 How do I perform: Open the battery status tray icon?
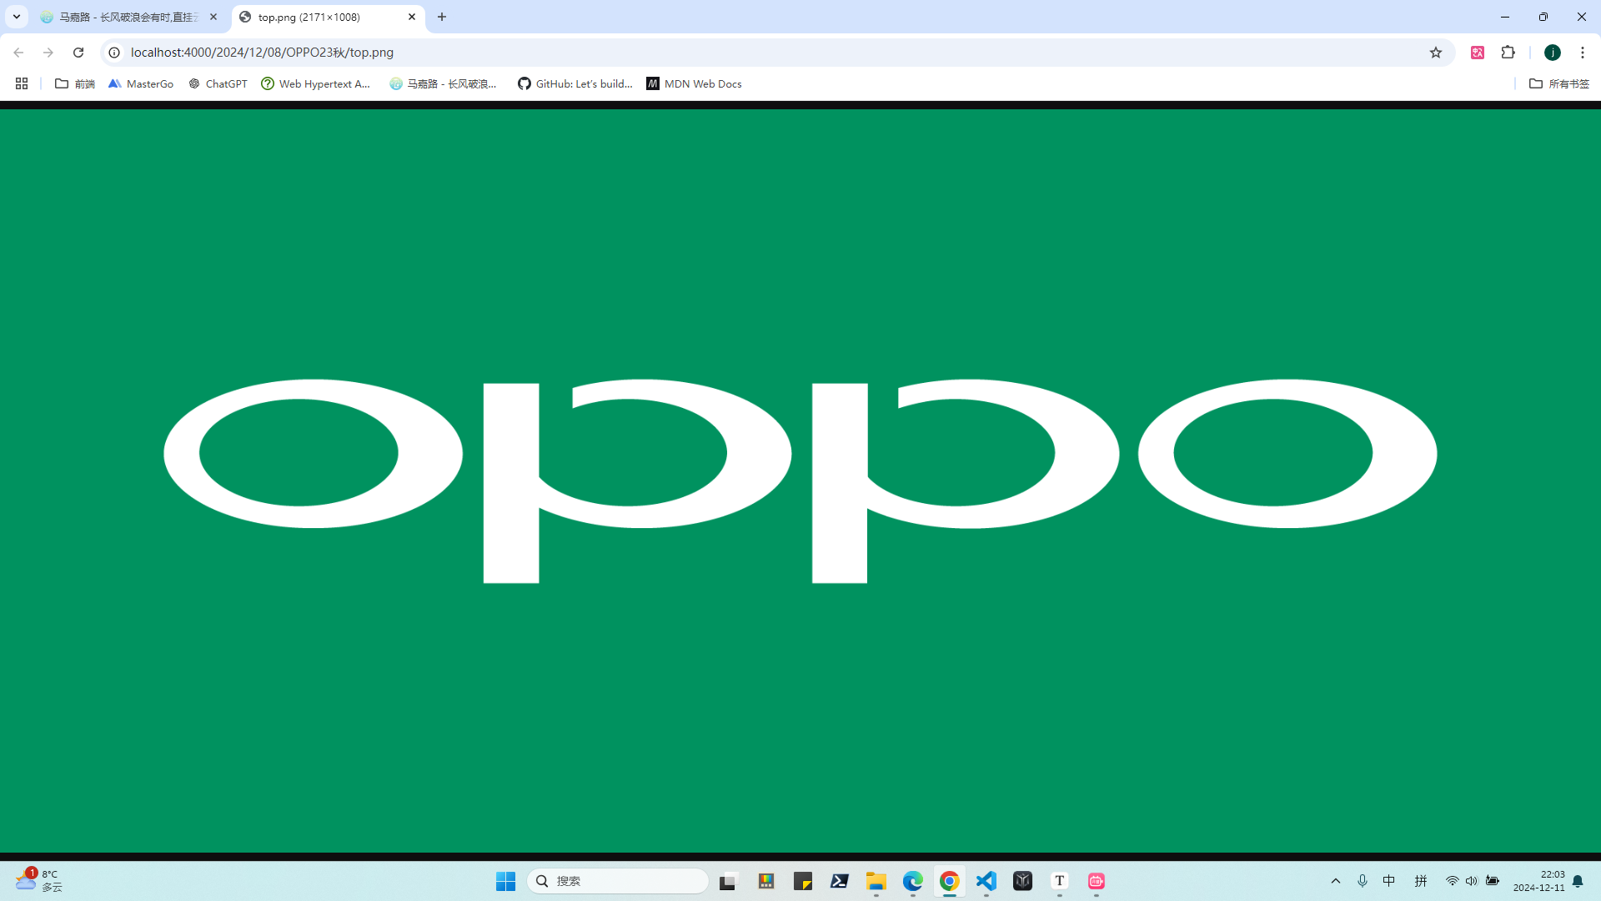(x=1493, y=881)
